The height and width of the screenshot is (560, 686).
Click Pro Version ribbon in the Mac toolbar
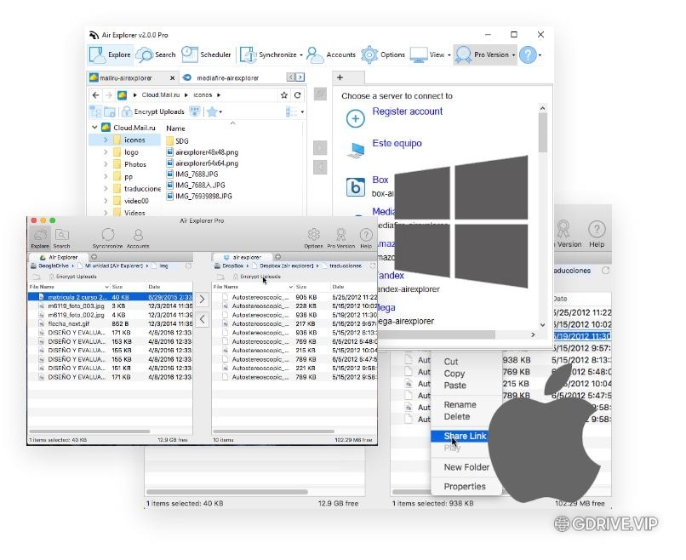[x=340, y=238]
